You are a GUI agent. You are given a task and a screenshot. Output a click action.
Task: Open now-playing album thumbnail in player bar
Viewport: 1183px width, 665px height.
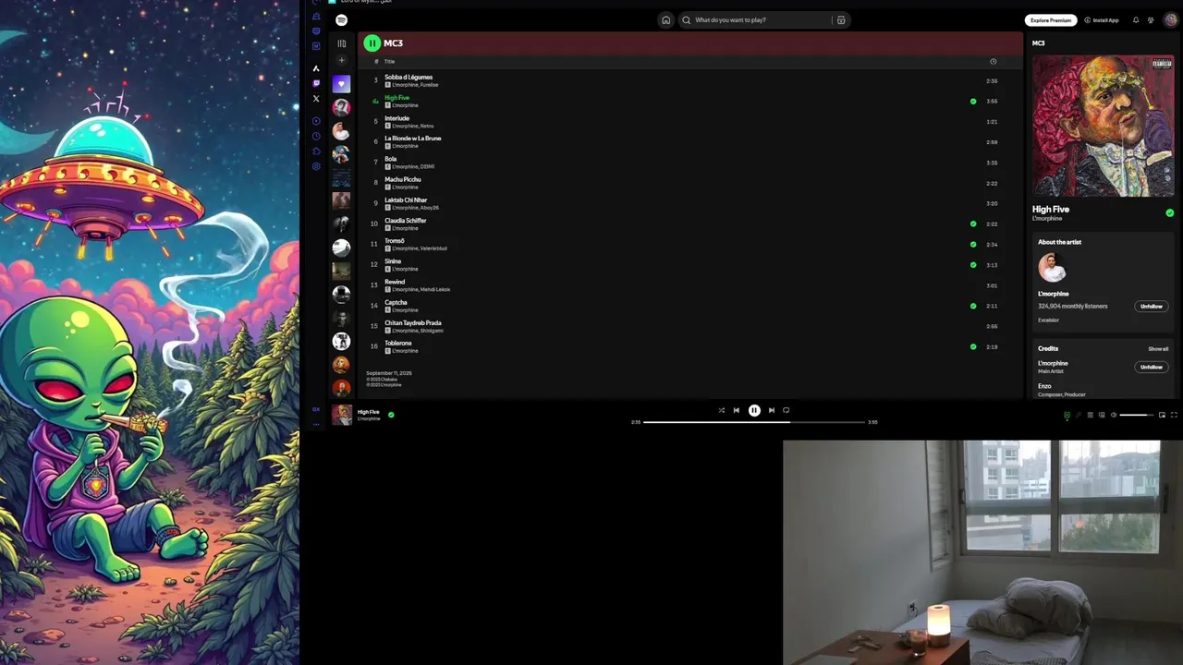[342, 415]
